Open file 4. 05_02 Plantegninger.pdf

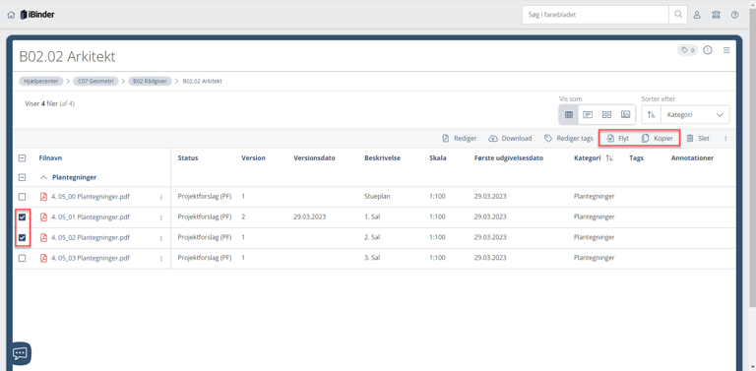pos(91,237)
